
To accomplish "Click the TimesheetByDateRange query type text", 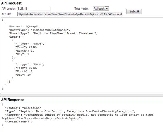I will click(x=50, y=30).
